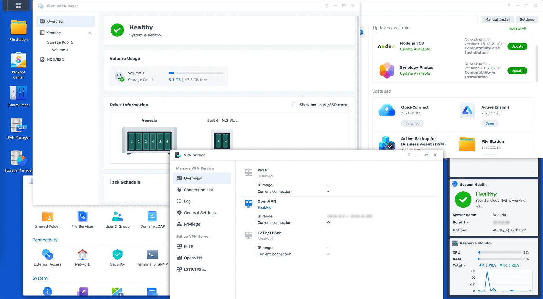543x299 pixels.
Task: Click Manual Install in Package Center
Action: pos(498,19)
